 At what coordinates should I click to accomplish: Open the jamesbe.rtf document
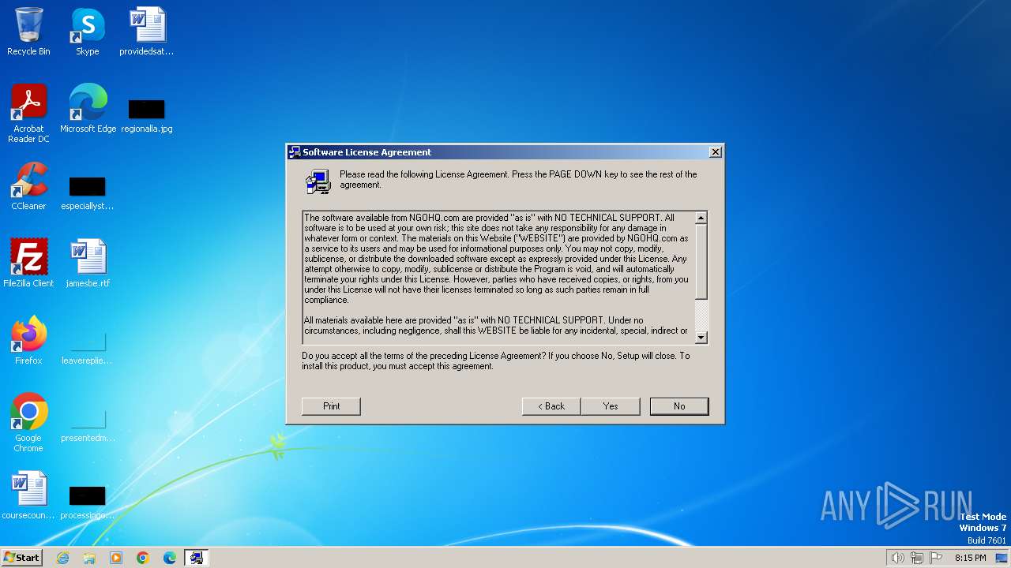pyautogui.click(x=88, y=263)
